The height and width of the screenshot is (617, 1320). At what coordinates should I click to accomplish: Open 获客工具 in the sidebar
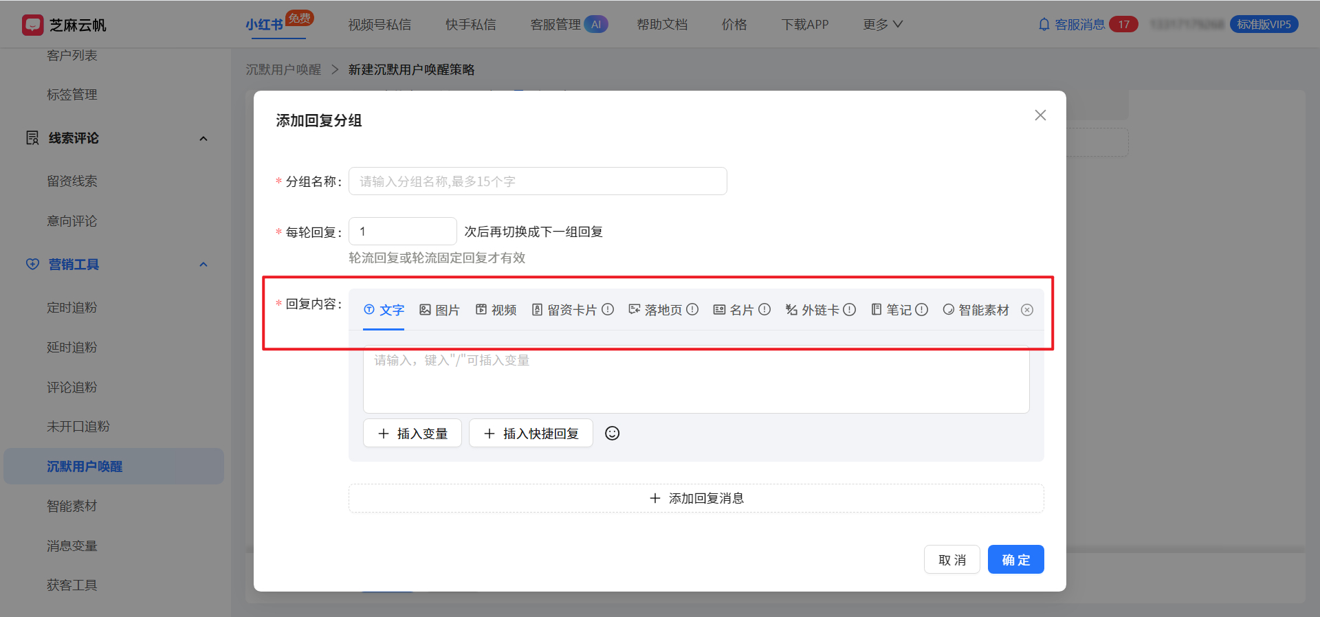pyautogui.click(x=72, y=585)
